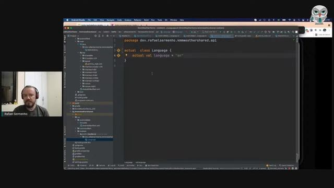Screen dimensions: 334x188
Task: Open the run configuration dropdown in toolbar
Action: 195,32
